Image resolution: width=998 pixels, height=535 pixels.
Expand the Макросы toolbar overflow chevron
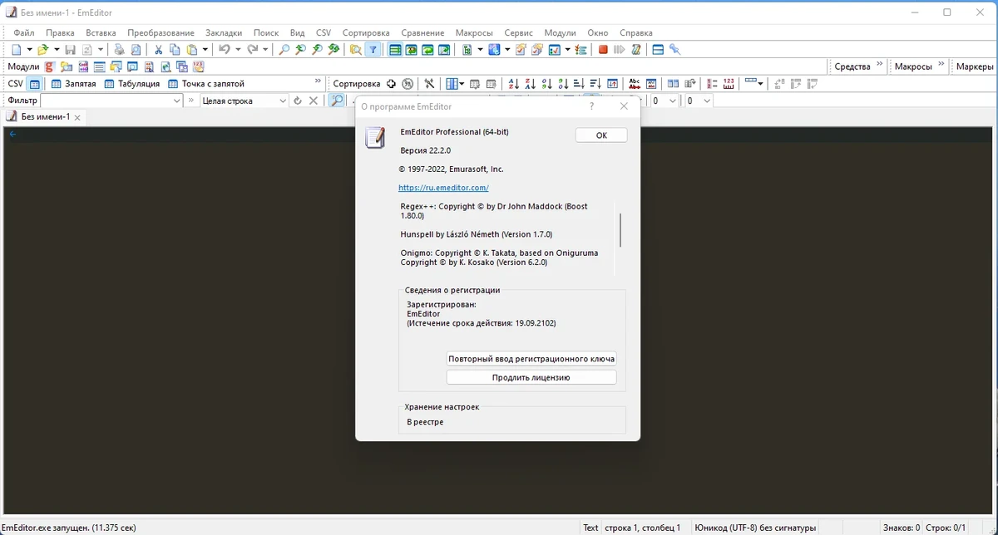(x=941, y=64)
